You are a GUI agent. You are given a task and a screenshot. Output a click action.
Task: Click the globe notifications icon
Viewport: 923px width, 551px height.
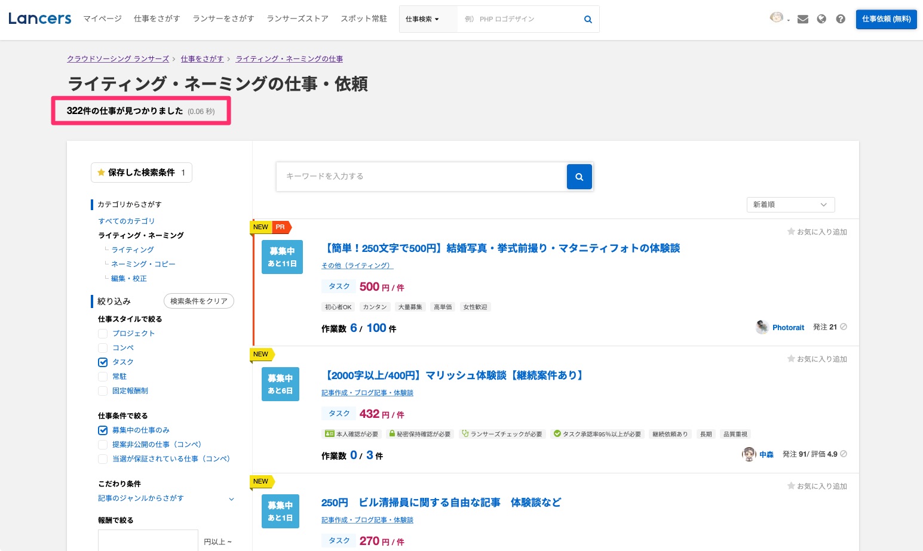pos(821,19)
